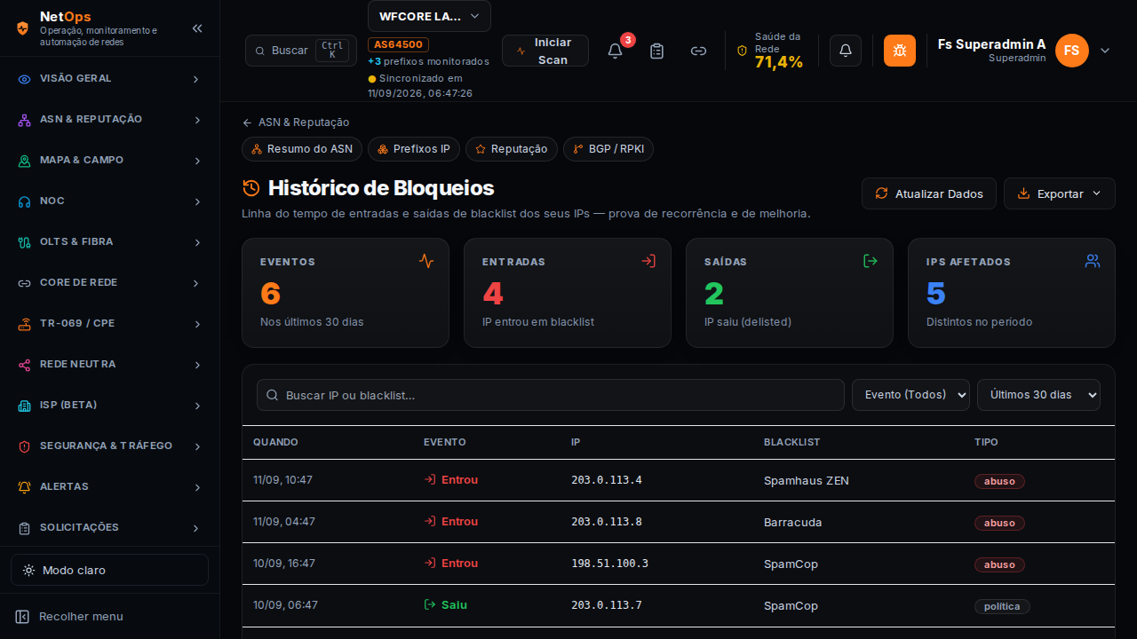Image resolution: width=1137 pixels, height=639 pixels.
Task: Click the eye icon for Visão Geral
Action: pyautogui.click(x=25, y=79)
